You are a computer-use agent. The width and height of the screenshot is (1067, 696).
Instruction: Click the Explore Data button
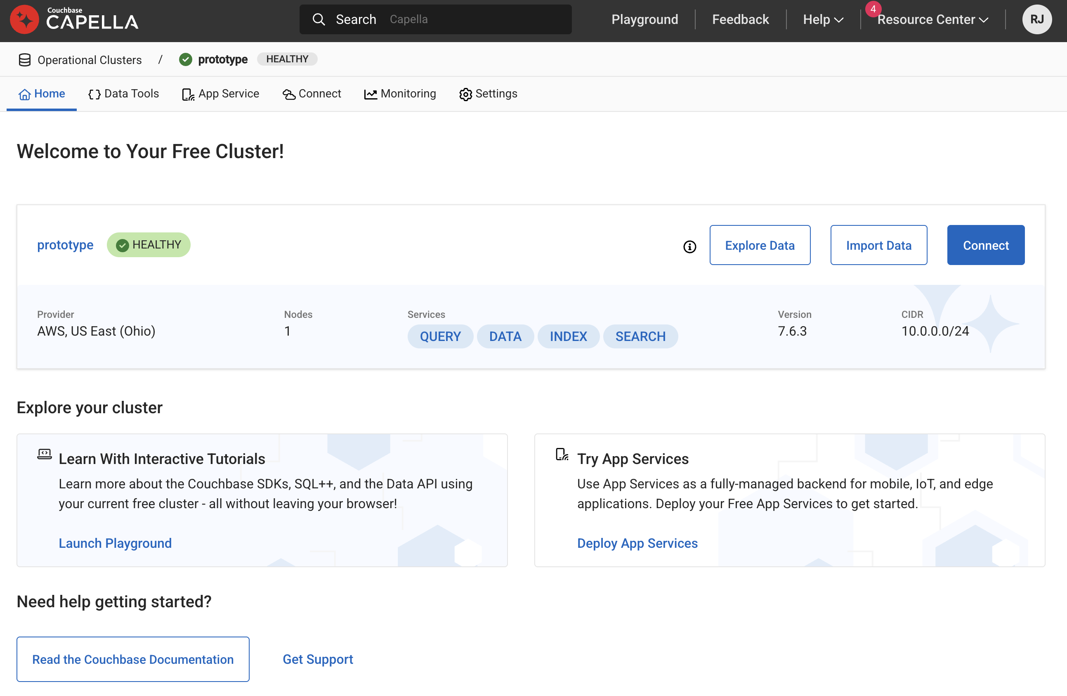tap(760, 245)
